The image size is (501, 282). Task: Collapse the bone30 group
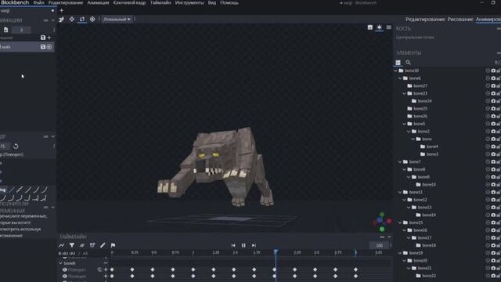coord(396,70)
